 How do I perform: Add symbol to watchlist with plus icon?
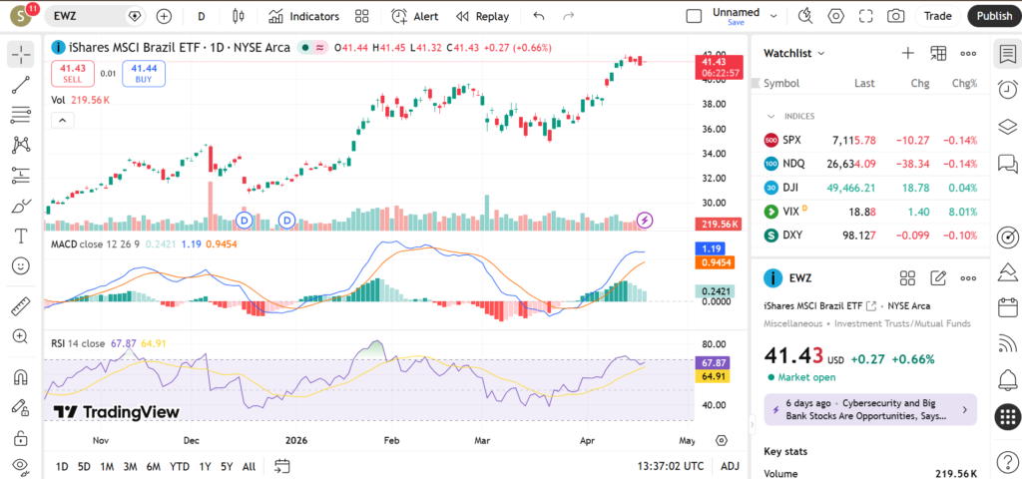pos(907,53)
